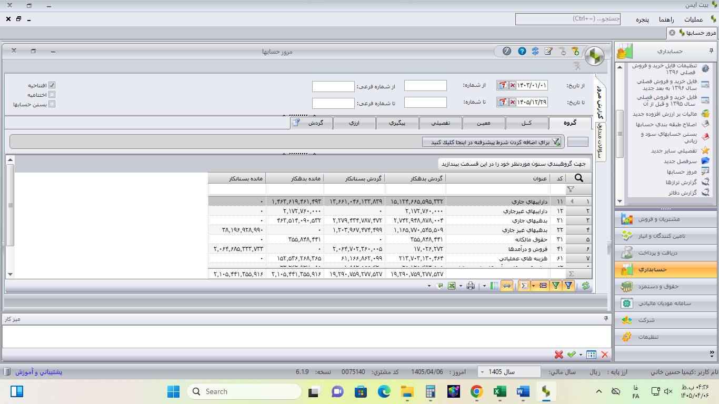Viewport: 719px width, 404px height.
Task: Click the sigma summation toolbar icon
Action: [524, 286]
